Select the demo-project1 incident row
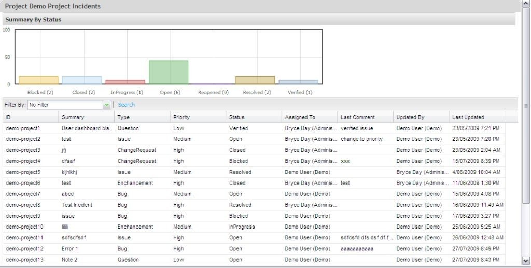531x268 pixels. pos(23,128)
